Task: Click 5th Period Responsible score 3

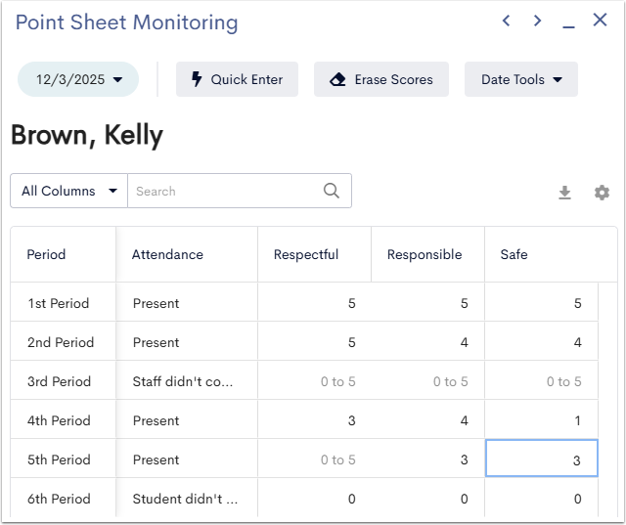Action: point(428,459)
